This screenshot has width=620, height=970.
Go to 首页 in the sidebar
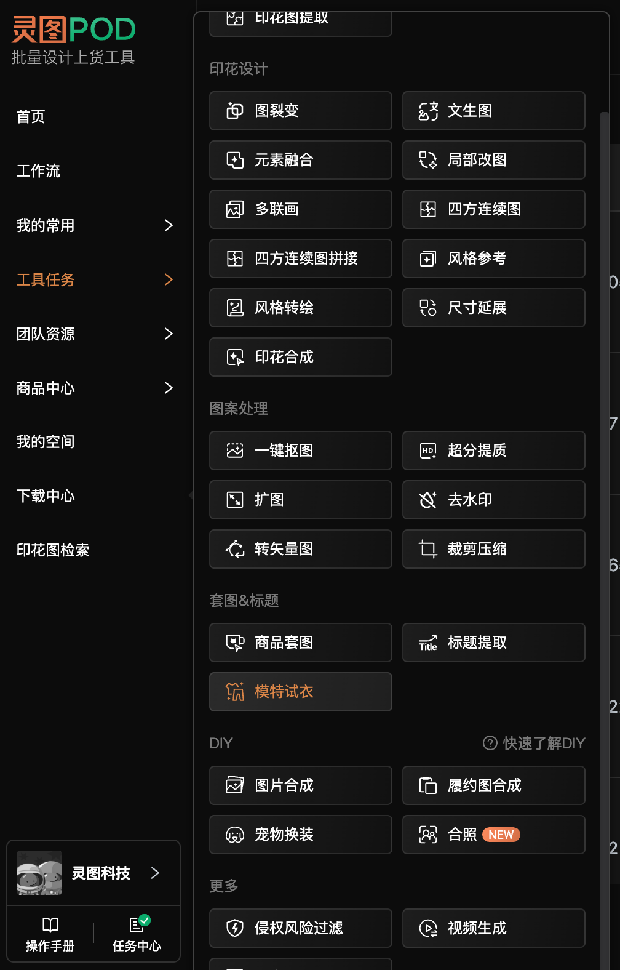[x=31, y=117]
